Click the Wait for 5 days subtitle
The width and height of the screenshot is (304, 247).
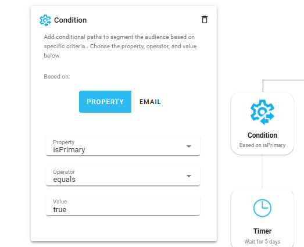pos(262,242)
